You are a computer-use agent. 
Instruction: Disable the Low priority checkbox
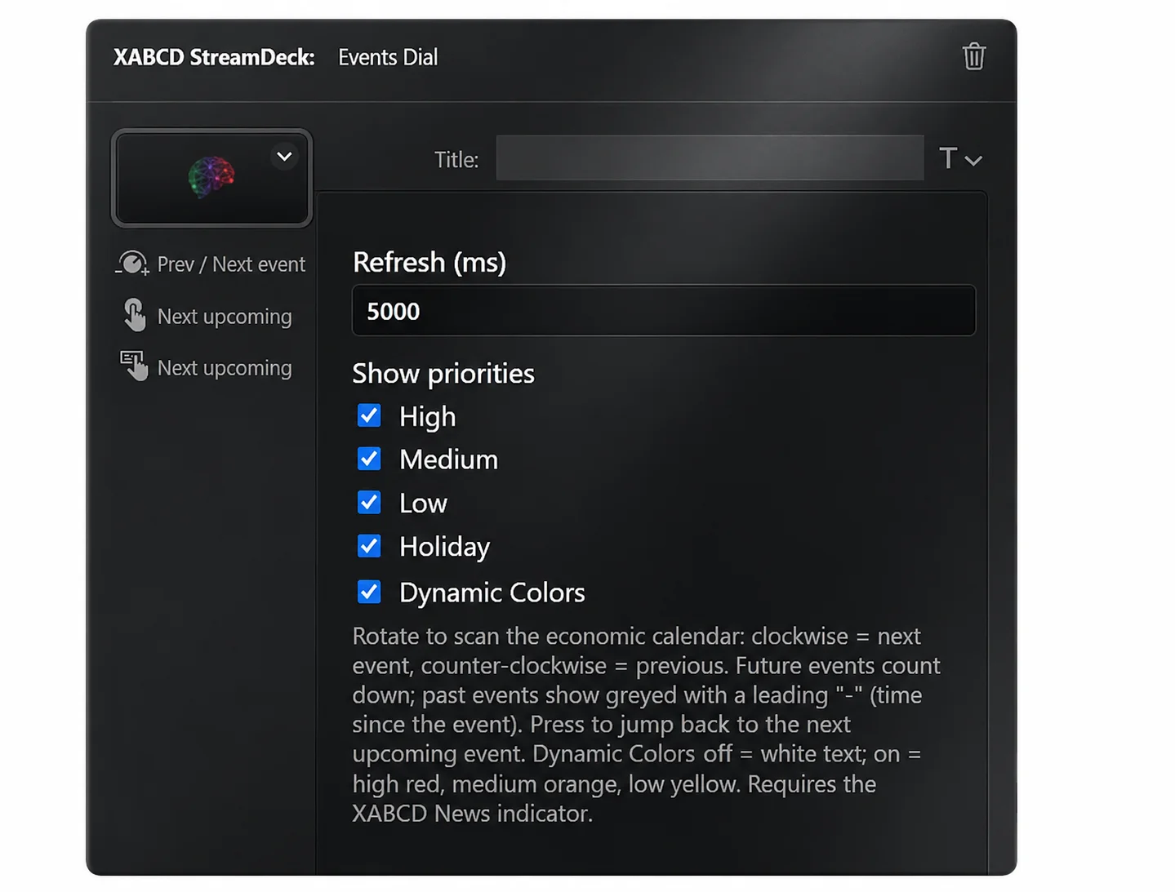[369, 502]
